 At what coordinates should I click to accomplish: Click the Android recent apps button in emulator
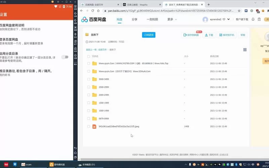pos(75,157)
